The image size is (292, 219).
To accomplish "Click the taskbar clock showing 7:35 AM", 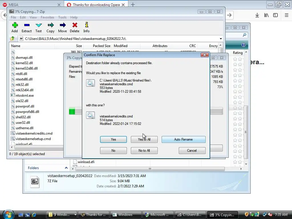I will [281, 214].
